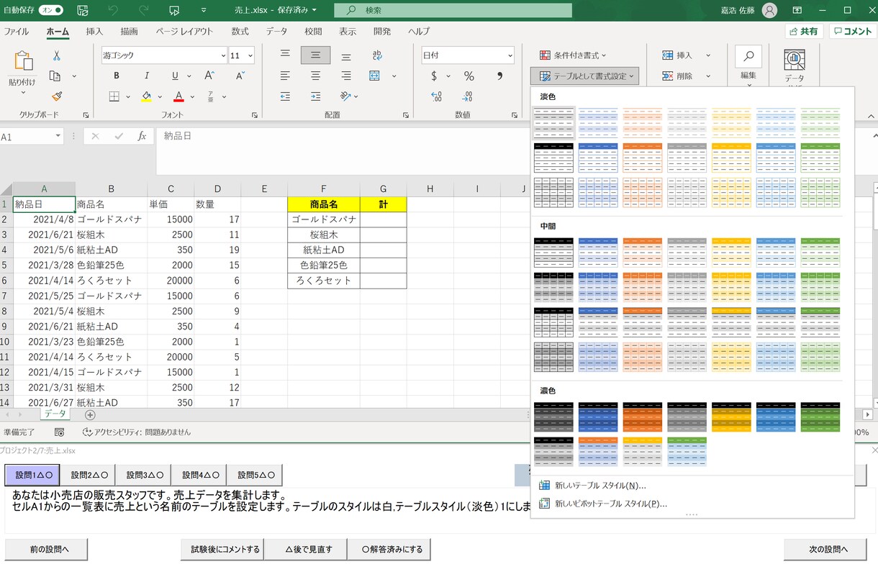Open the ファイル tab
The image size is (878, 564).
coord(17,32)
